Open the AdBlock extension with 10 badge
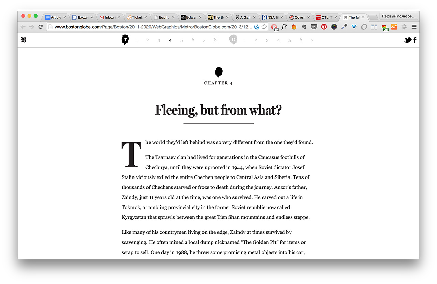The height and width of the screenshot is (284, 437). click(x=274, y=27)
